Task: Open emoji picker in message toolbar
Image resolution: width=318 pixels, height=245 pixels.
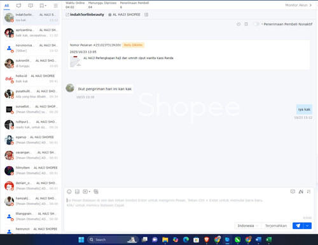Action: (x=69, y=192)
